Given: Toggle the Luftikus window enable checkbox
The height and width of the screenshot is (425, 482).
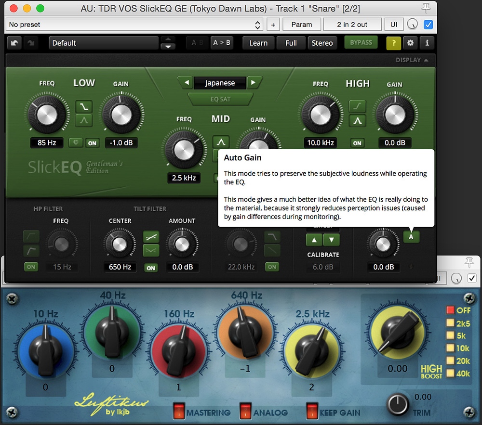Looking at the screenshot, I should point(471,278).
